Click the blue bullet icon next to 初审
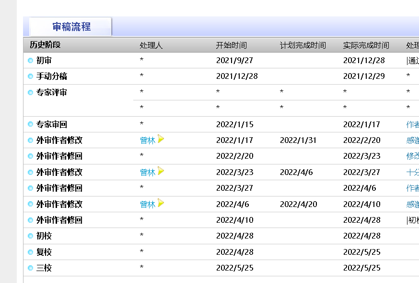The height and width of the screenshot is (283, 419). pos(31,61)
